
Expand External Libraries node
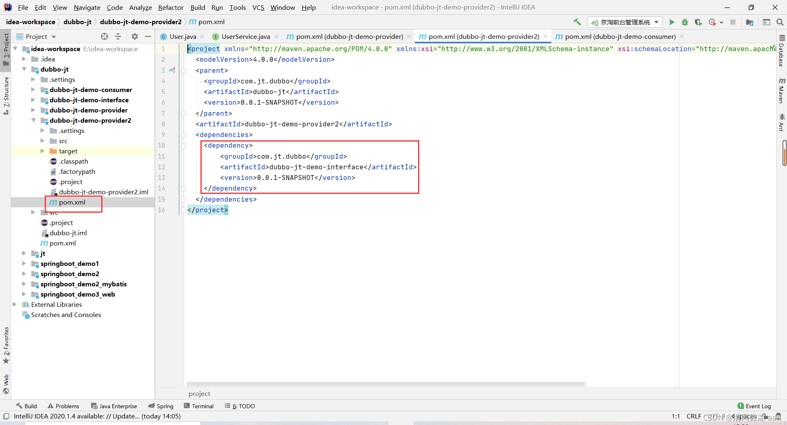15,304
